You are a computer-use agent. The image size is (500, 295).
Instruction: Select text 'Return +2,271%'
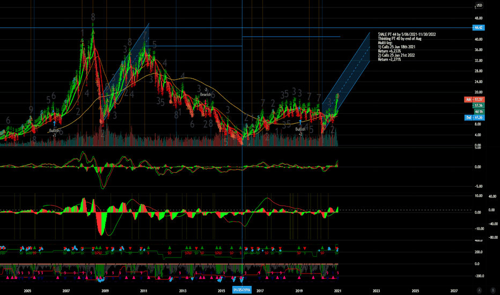pyautogui.click(x=389, y=60)
